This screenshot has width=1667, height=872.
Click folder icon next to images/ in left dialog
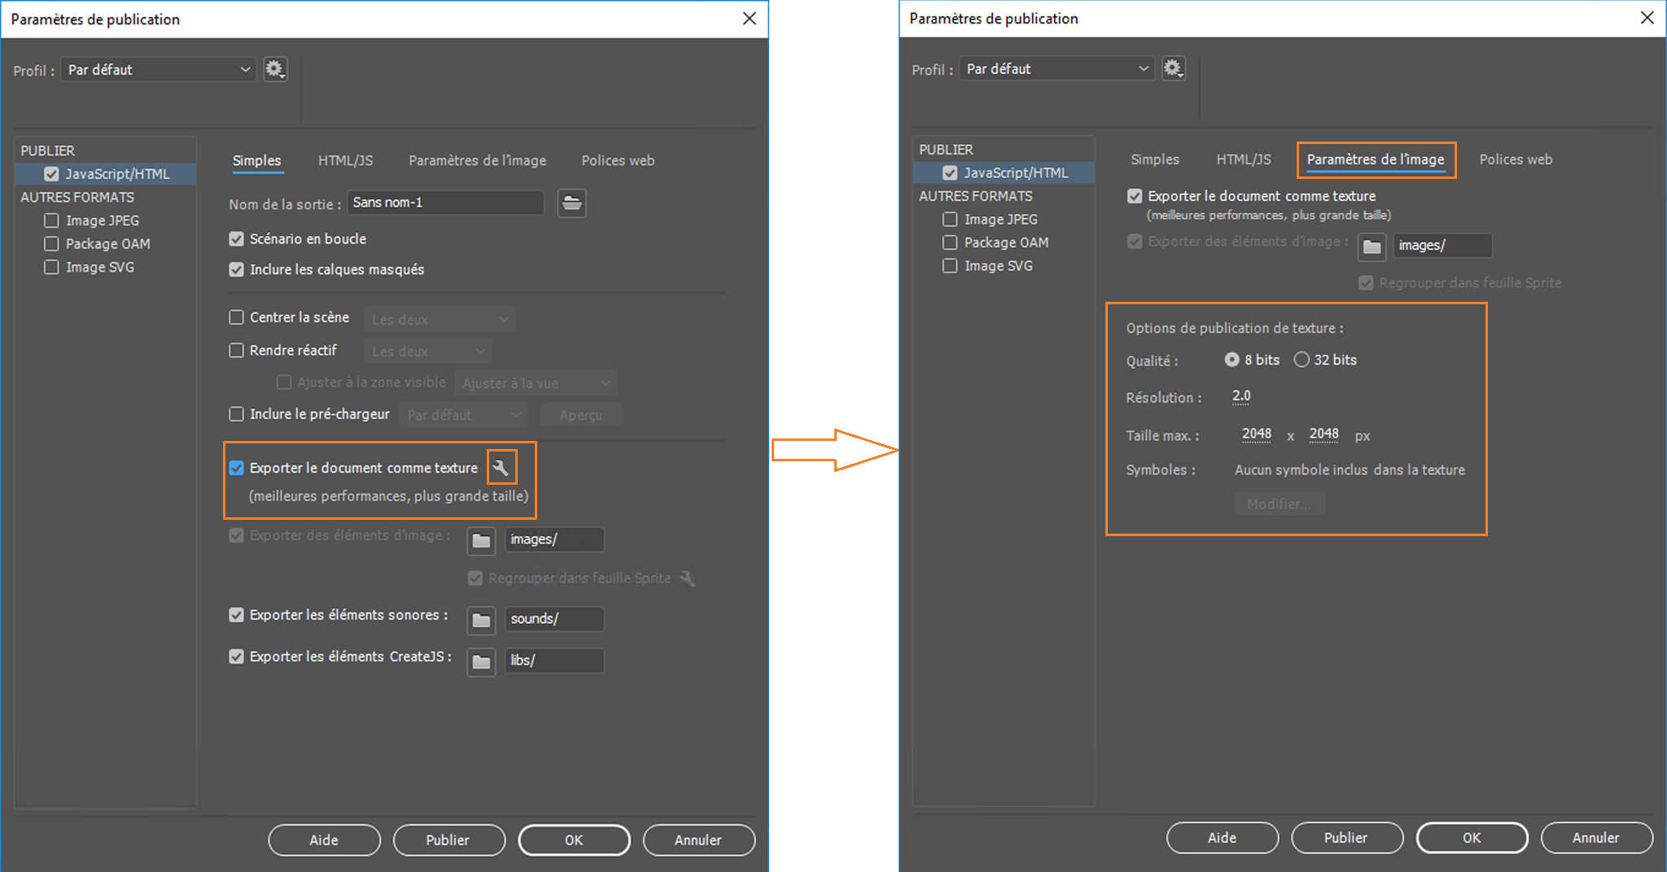481,540
